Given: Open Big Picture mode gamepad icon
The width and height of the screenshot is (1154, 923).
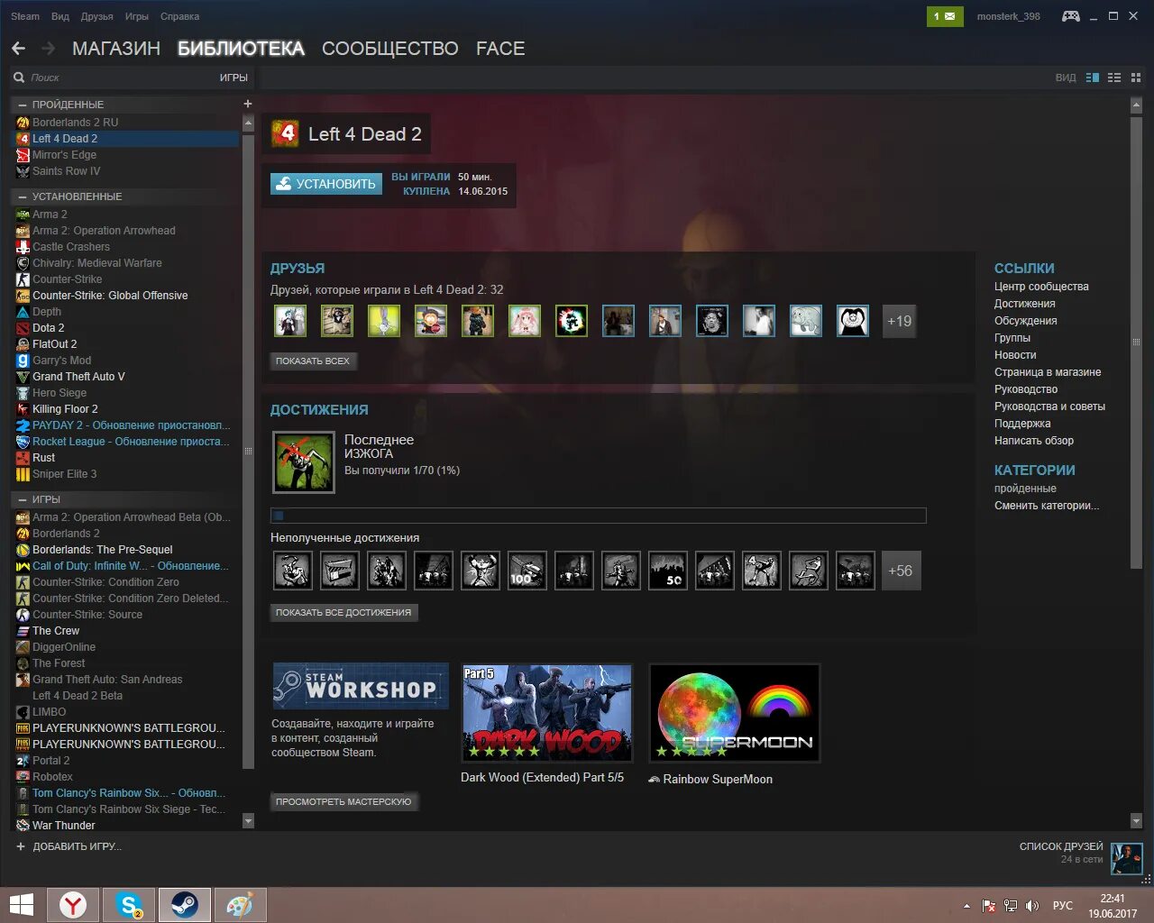Looking at the screenshot, I should point(1070,16).
